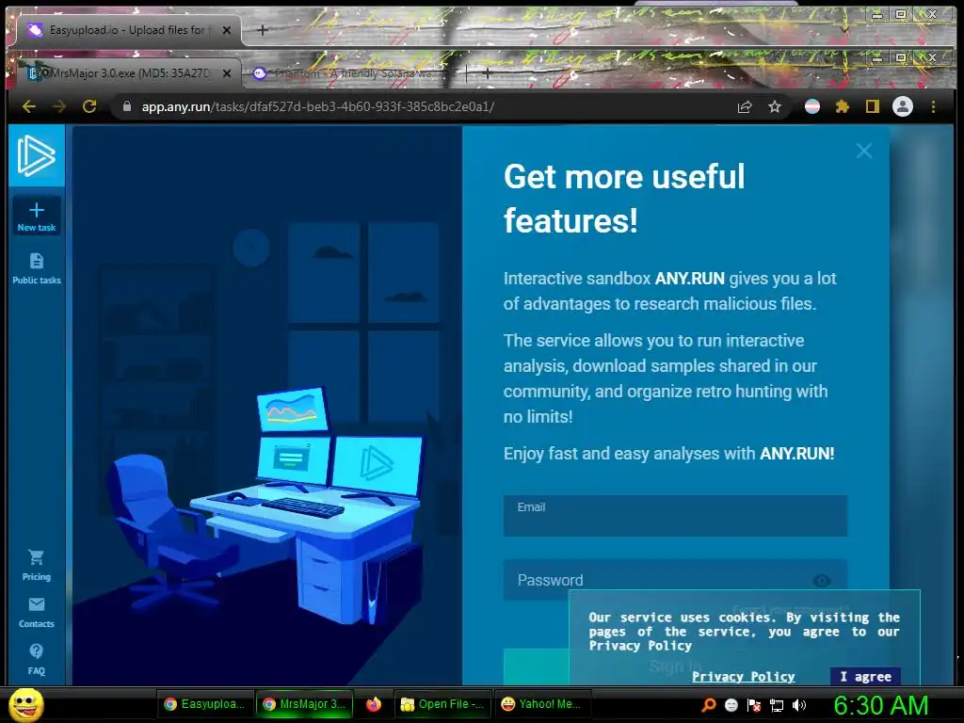964x723 pixels.
Task: Open the Privacy Policy link
Action: 744,677
